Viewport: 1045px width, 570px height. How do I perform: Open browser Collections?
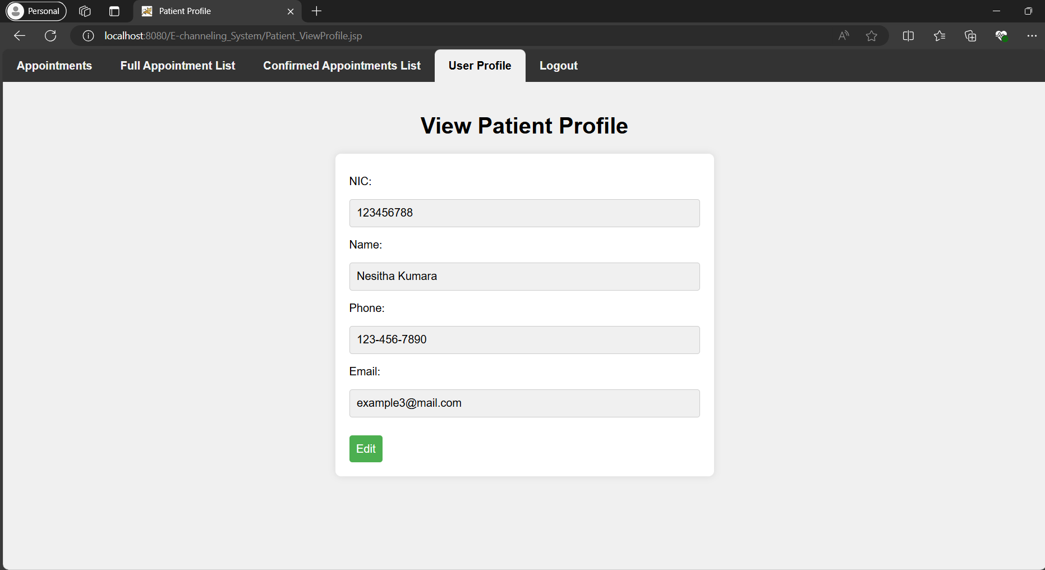[x=970, y=36]
